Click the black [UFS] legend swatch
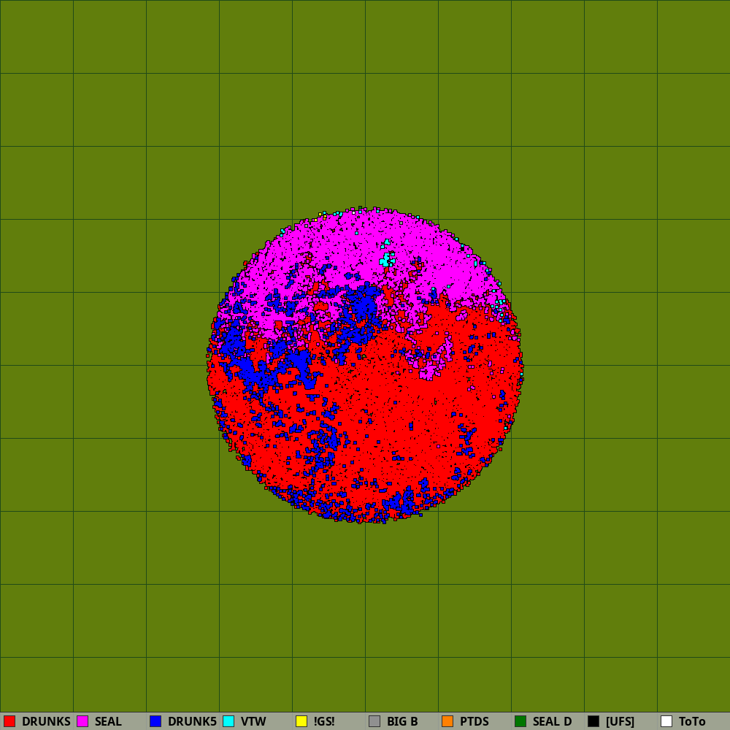 click(593, 721)
